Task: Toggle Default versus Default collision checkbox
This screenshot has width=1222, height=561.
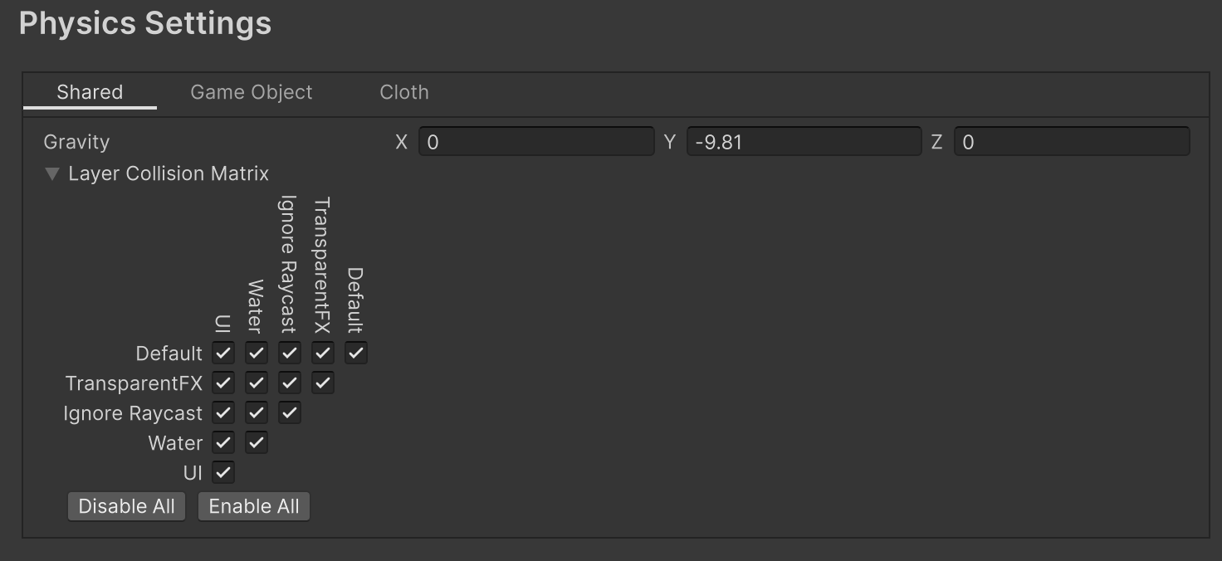Action: (x=355, y=353)
